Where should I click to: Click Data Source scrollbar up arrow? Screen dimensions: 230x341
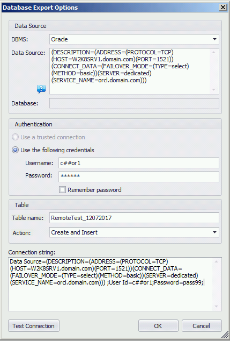coord(214,52)
